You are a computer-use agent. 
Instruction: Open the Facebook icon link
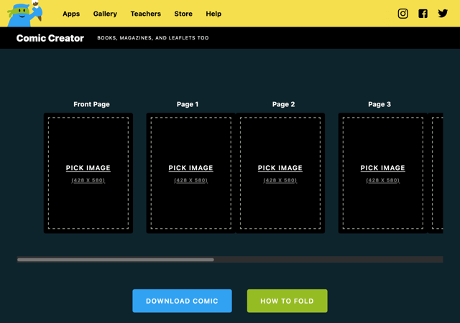pos(423,14)
